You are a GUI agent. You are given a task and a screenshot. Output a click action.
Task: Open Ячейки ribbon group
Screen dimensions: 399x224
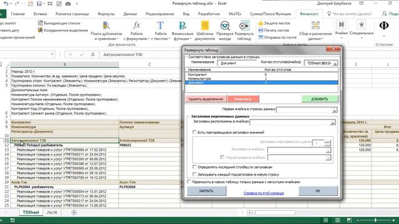(x=341, y=30)
